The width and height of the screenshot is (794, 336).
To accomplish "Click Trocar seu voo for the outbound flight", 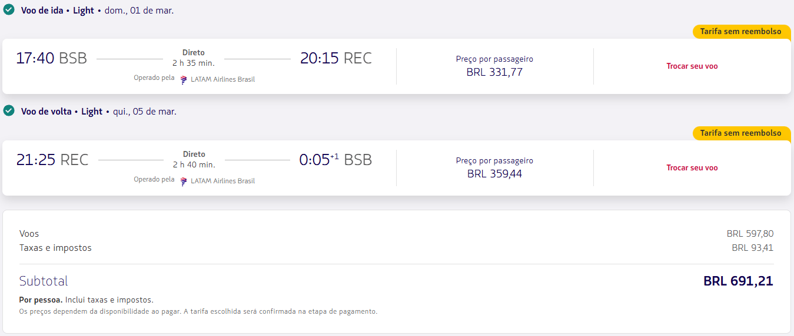I will point(692,66).
